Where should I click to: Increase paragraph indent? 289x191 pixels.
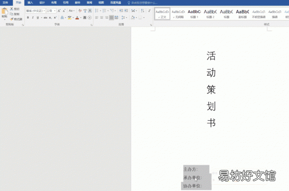point(126,11)
